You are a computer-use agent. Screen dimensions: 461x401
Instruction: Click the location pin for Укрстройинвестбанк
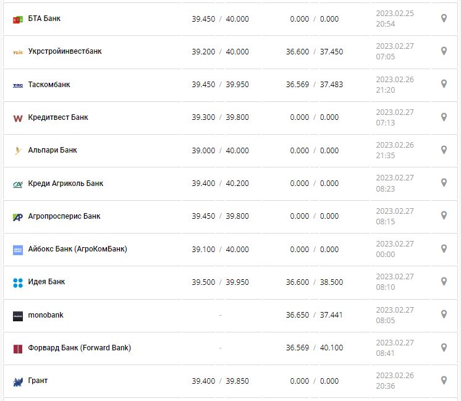click(x=444, y=51)
